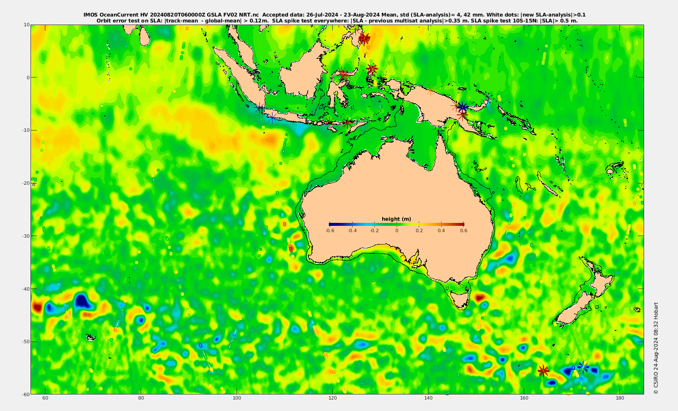Click the "Accepted data: 26-Jul-2024 - 23-Aug-2024" title text
The width and height of the screenshot is (678, 411).
point(322,14)
